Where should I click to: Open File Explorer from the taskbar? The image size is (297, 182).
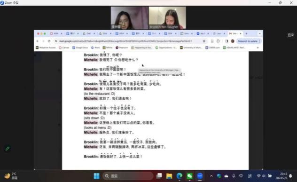point(169,176)
